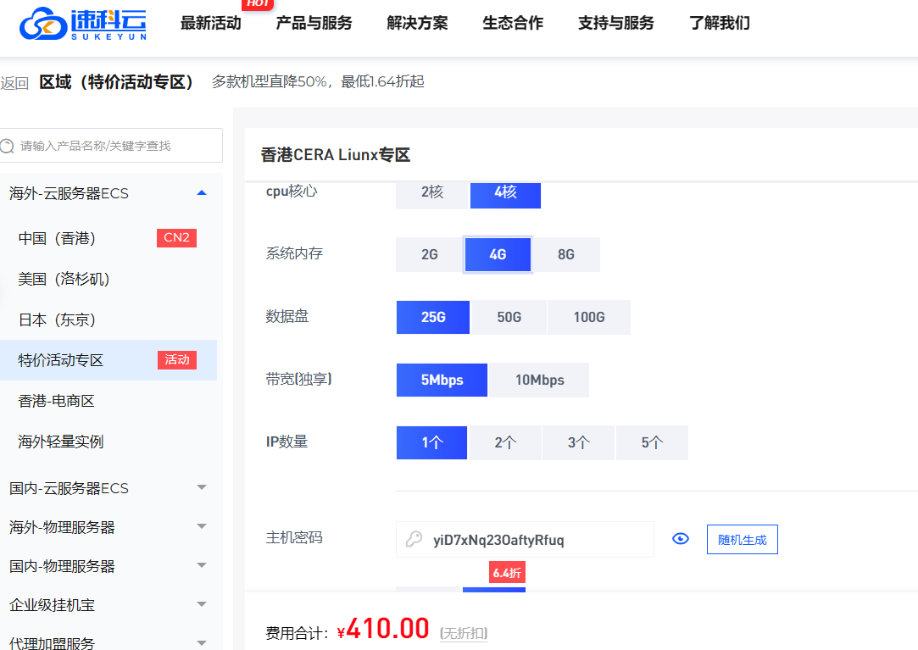Click the key icon in password field
Viewport: 918px width, 650px height.
point(414,539)
